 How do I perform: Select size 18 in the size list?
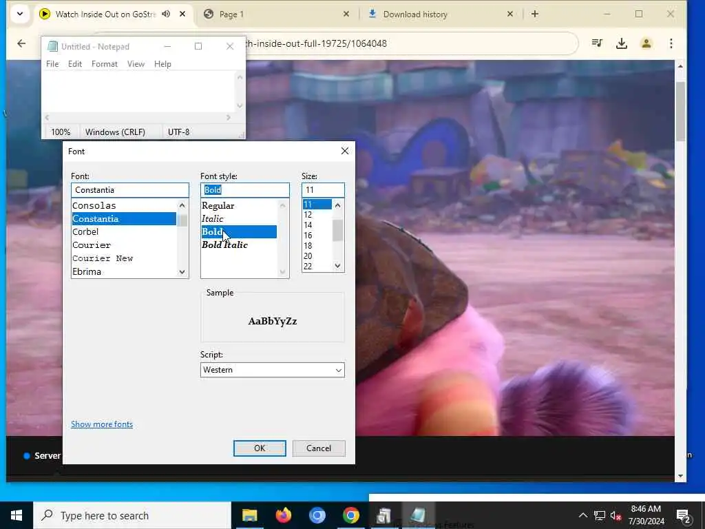click(x=317, y=246)
